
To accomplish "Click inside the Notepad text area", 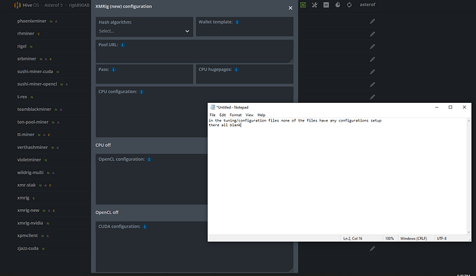I will pyautogui.click(x=338, y=179).
